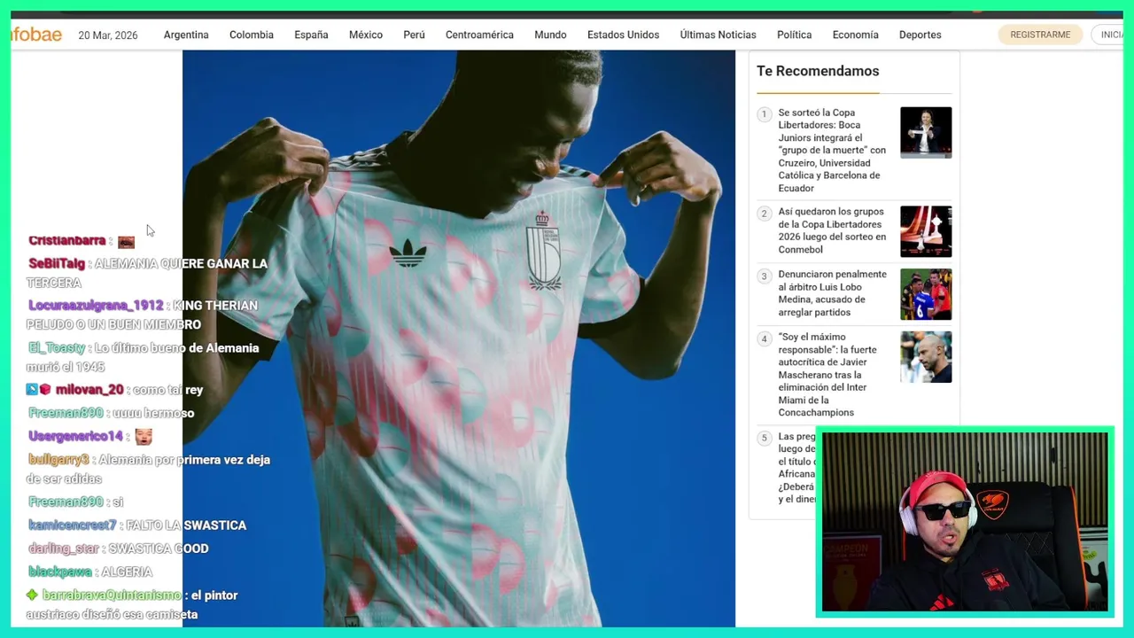Open thumbnail of the Mascherano article

pos(926,357)
